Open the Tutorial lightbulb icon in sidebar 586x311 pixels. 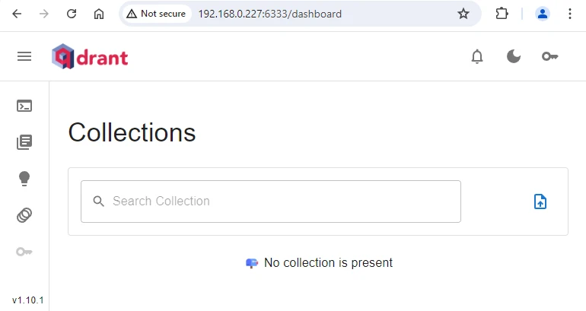[24, 179]
